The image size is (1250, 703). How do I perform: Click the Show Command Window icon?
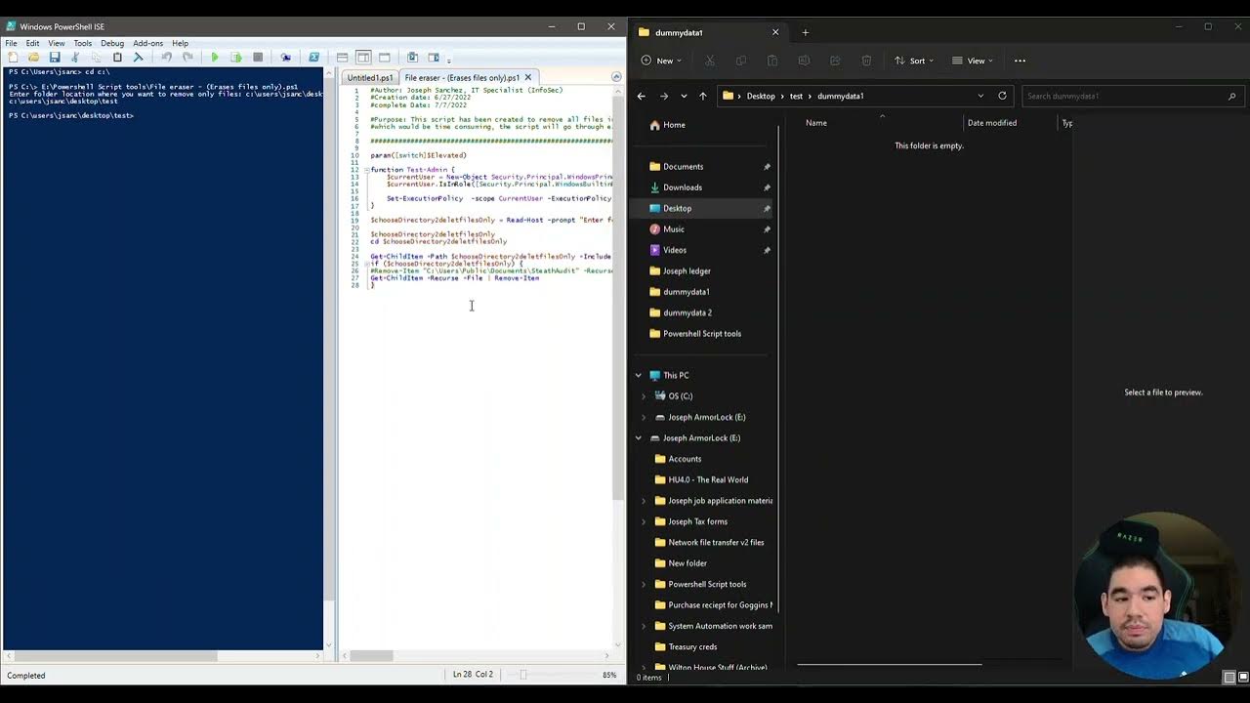pos(412,58)
